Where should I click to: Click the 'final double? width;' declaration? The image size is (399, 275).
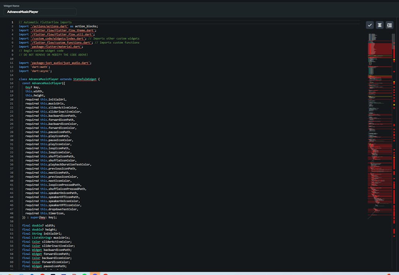click(38, 225)
